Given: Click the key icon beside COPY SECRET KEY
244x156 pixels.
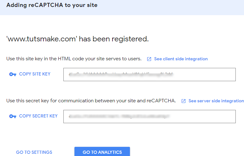Looking at the screenshot, I should click(13, 116).
